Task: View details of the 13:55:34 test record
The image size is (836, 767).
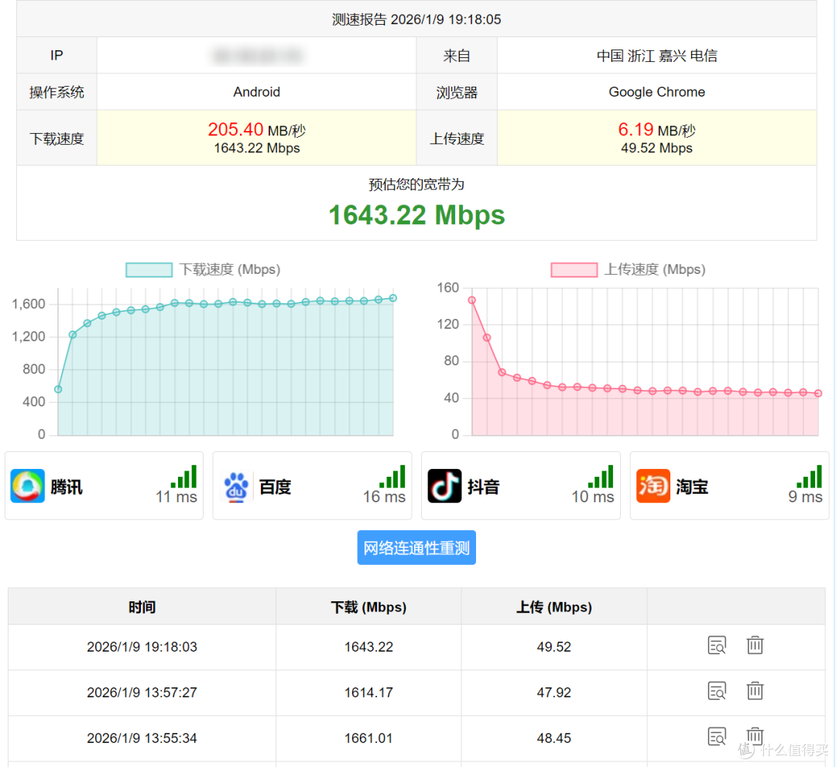Action: pyautogui.click(x=717, y=737)
